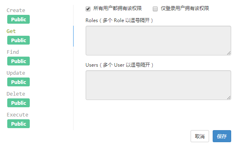Click the Roles textarea resize handle

pos(229,53)
